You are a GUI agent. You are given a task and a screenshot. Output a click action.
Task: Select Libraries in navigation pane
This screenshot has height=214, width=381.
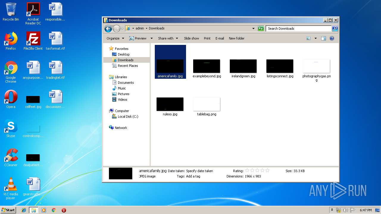121,77
